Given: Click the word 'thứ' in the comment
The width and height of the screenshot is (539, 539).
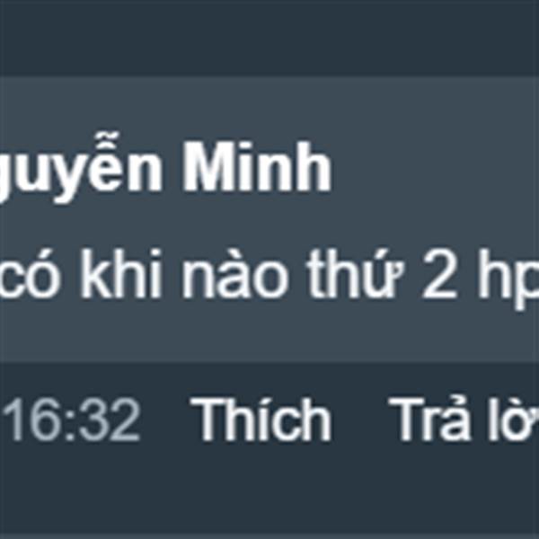Looking at the screenshot, I should point(356,274).
